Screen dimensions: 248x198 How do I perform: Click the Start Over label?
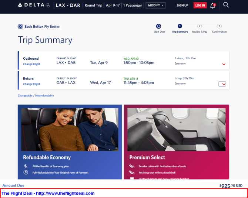click(x=160, y=32)
